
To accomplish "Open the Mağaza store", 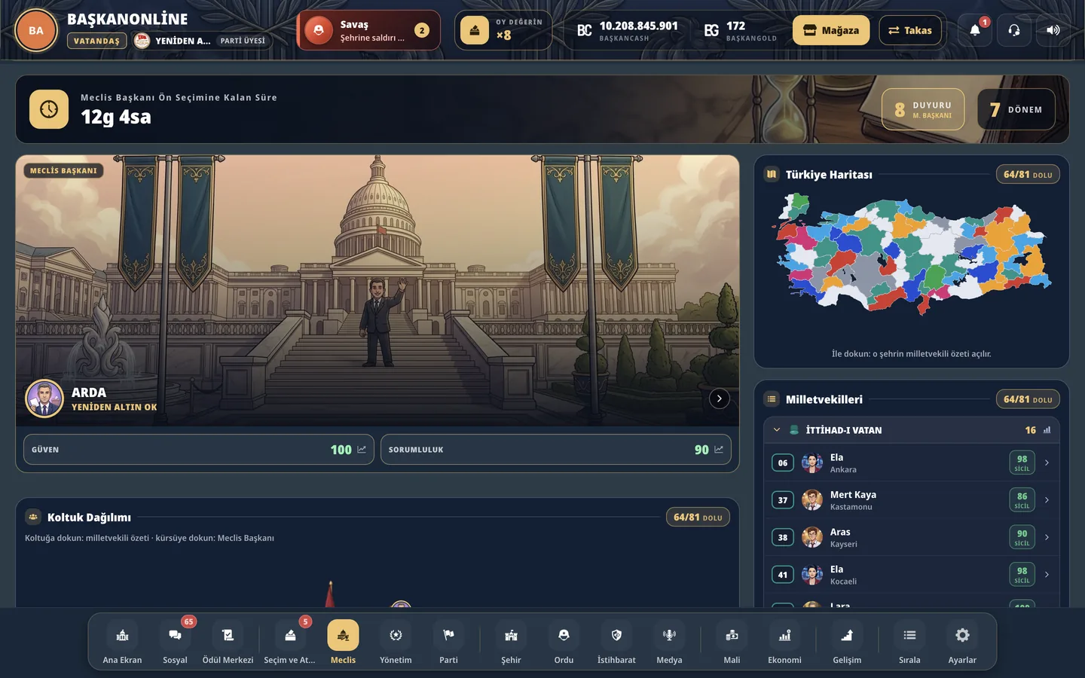I will (831, 30).
